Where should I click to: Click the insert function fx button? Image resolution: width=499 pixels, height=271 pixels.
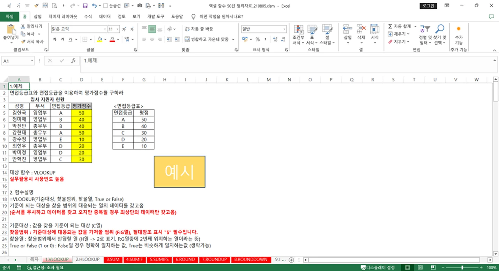pos(73,61)
